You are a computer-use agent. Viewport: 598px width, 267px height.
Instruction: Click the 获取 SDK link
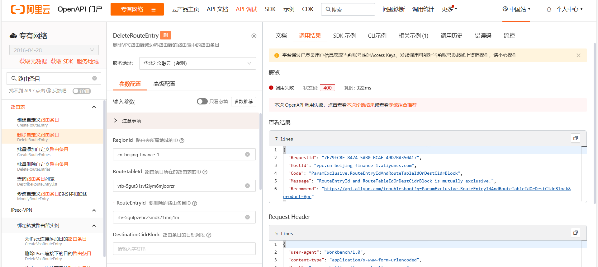coord(62,62)
